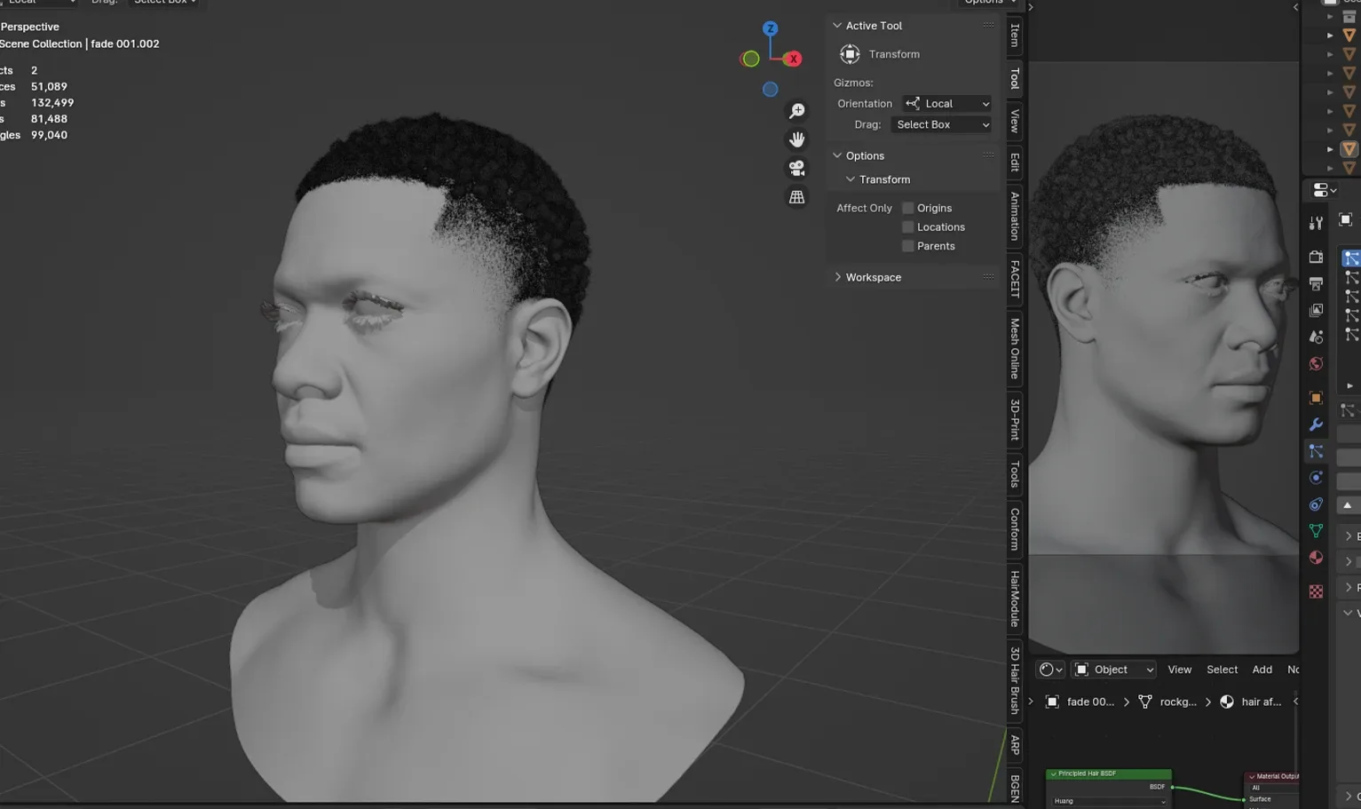Enable Affect Only Locations checkbox
The image size is (1361, 809).
point(907,227)
